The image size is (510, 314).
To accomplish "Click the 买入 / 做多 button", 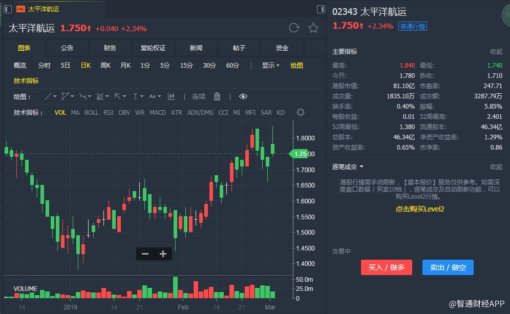I will 387,267.
